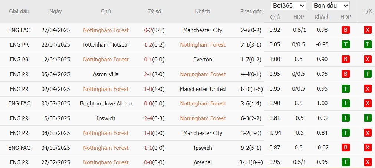Screen dimensions: 375x168
Task: Click the 2-4(0-3) score at Ipswich
Action: tap(154, 118)
